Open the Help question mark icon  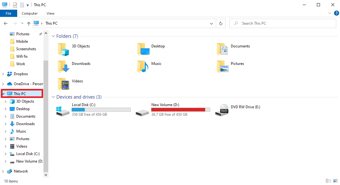pos(336,13)
